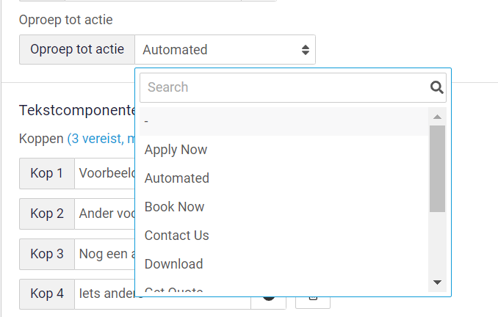Click into the Kop 2 text field
Screen dimensions: 498x317
tap(105, 214)
